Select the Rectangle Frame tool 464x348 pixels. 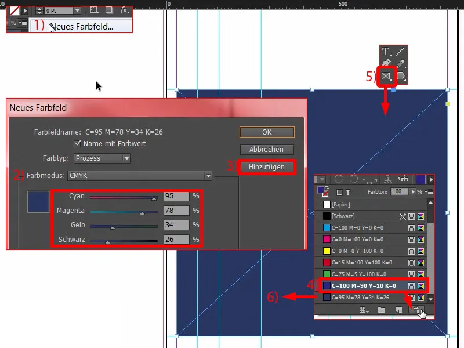tap(386, 76)
